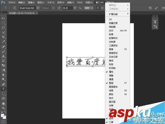Open the font size dropdown arrow

[75, 8]
